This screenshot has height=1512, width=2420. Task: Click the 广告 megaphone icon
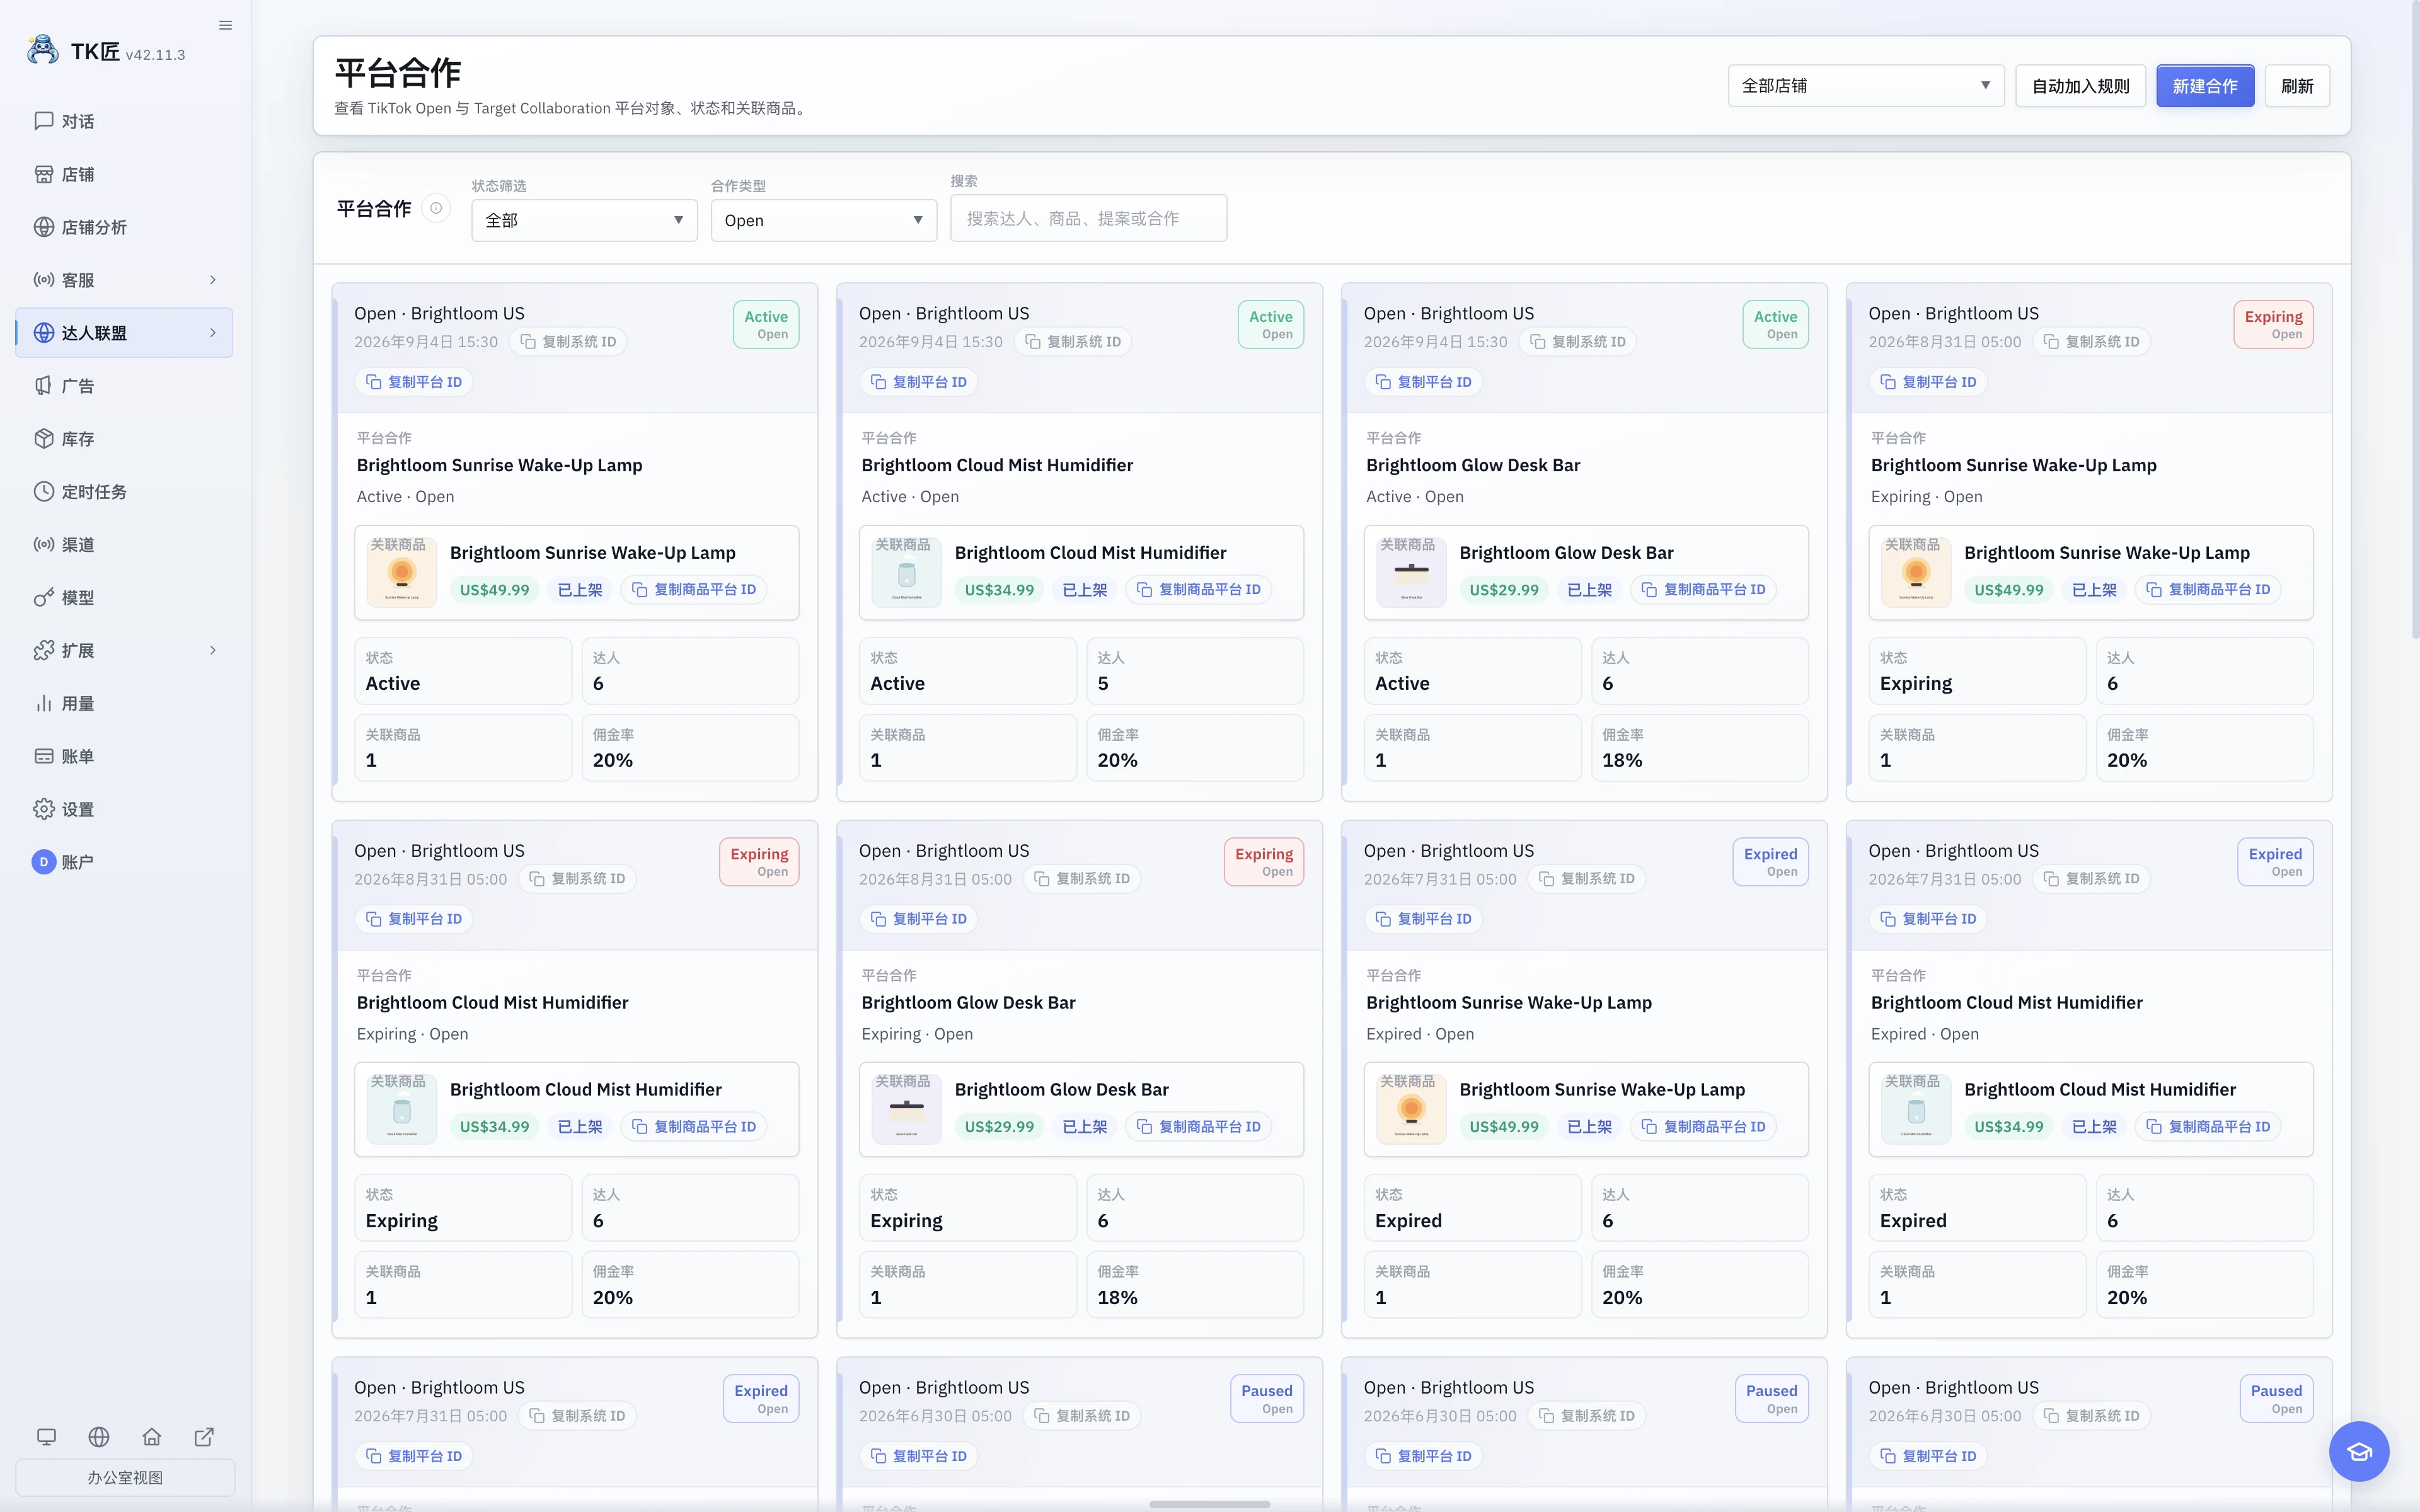coord(44,386)
